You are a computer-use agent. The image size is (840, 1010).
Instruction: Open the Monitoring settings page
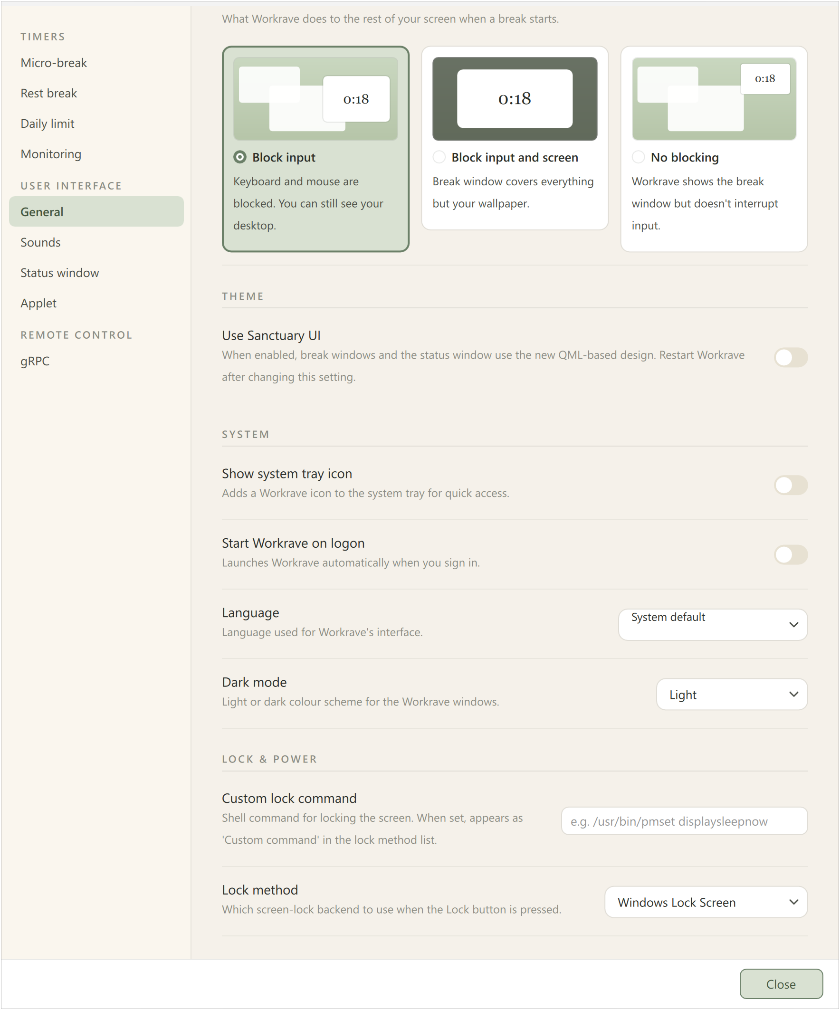tap(96, 154)
